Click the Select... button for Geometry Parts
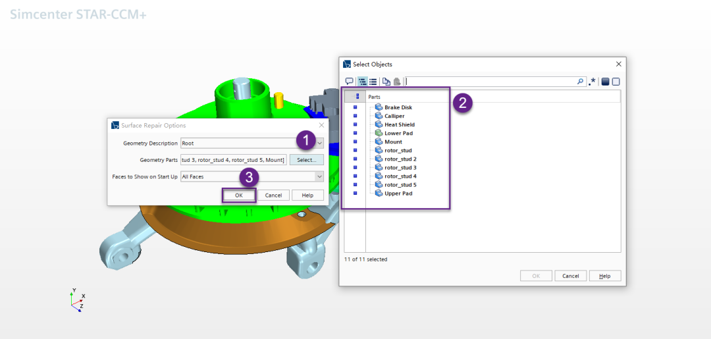The image size is (711, 339). [307, 159]
